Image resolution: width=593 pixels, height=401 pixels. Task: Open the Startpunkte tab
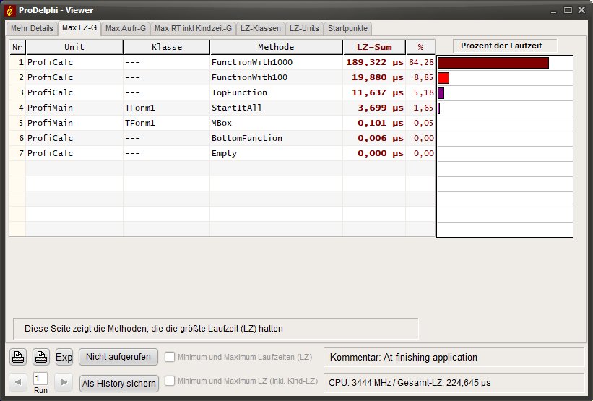pyautogui.click(x=347, y=28)
